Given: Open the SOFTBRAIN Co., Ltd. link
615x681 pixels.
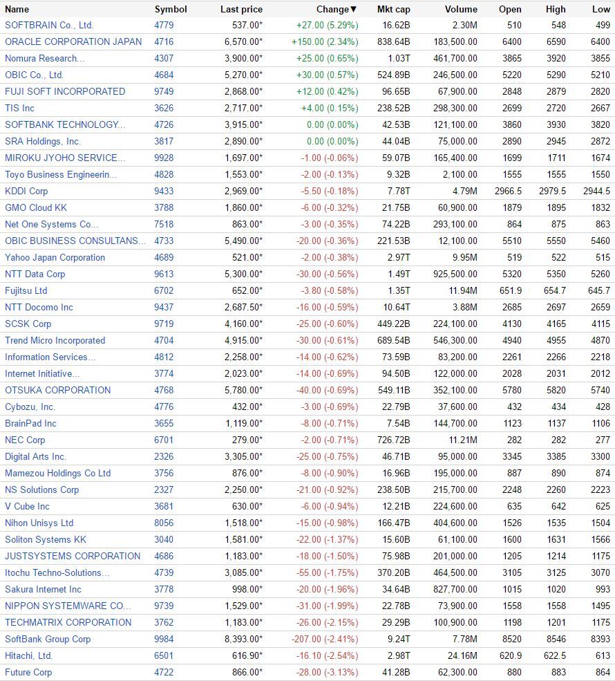Looking at the screenshot, I should 49,25.
